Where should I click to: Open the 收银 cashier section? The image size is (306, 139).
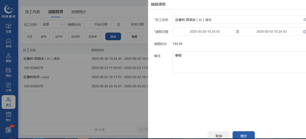point(8,28)
